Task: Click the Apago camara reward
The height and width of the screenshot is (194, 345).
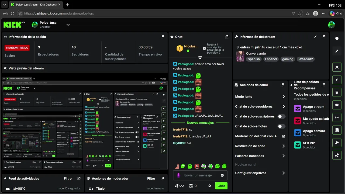Action: [311, 133]
